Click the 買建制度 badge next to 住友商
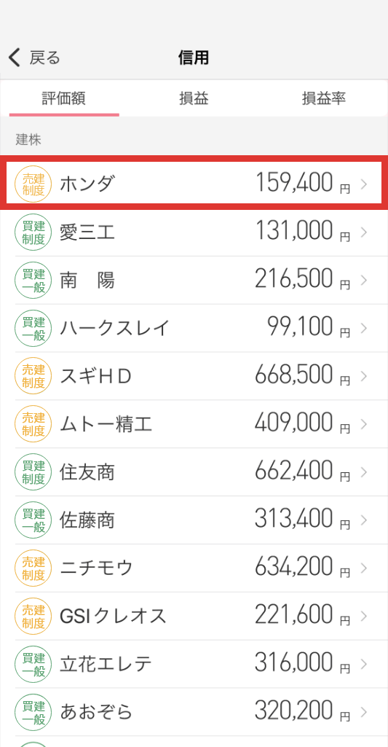The image size is (388, 747). (33, 472)
